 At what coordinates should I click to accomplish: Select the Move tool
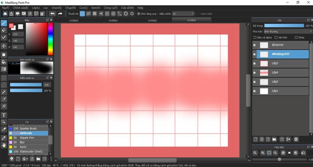pyautogui.click(x=4, y=46)
